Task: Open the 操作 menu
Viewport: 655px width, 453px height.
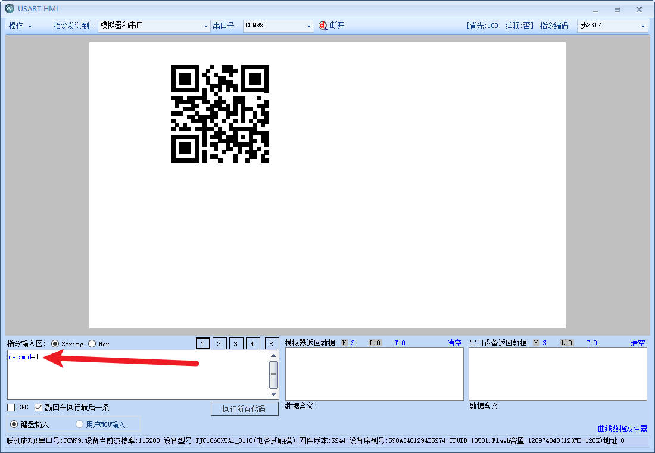Action: coord(15,25)
